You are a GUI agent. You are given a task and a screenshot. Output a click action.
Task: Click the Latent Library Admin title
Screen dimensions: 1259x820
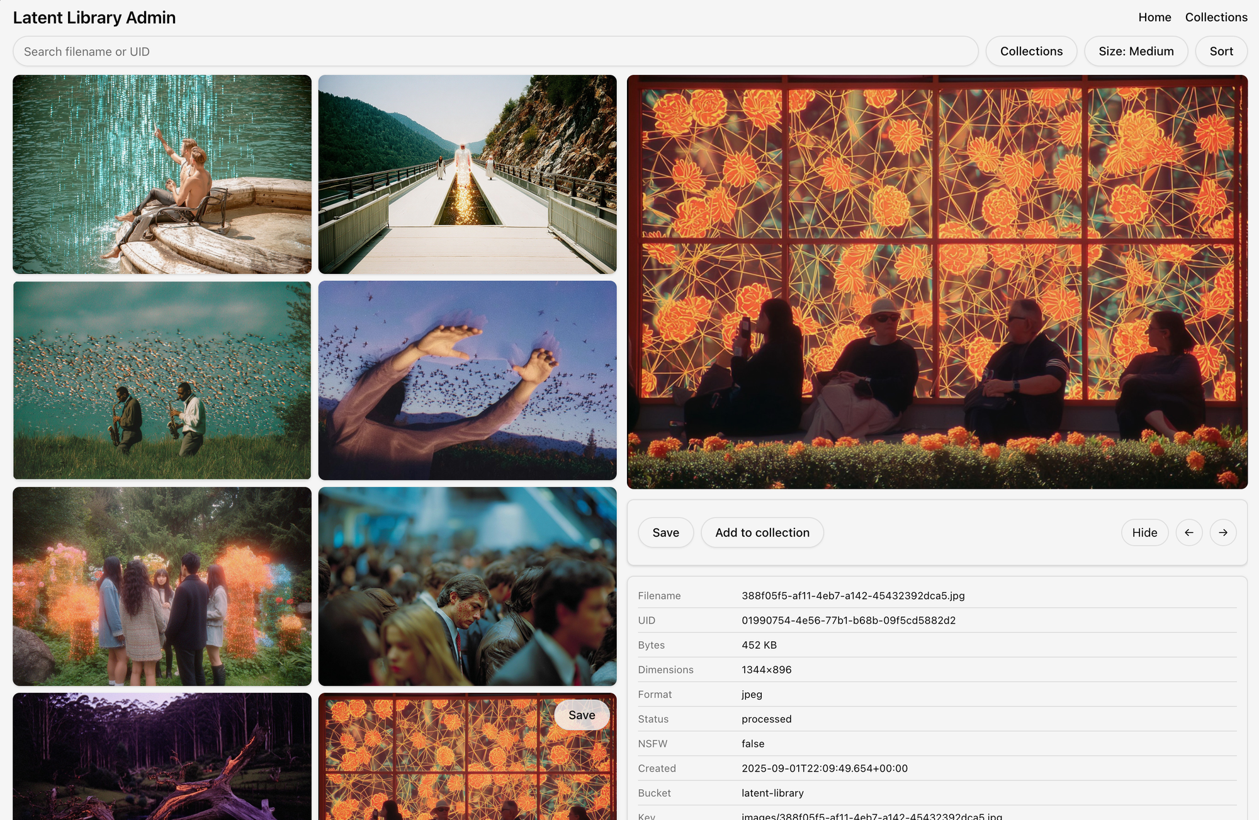[94, 18]
